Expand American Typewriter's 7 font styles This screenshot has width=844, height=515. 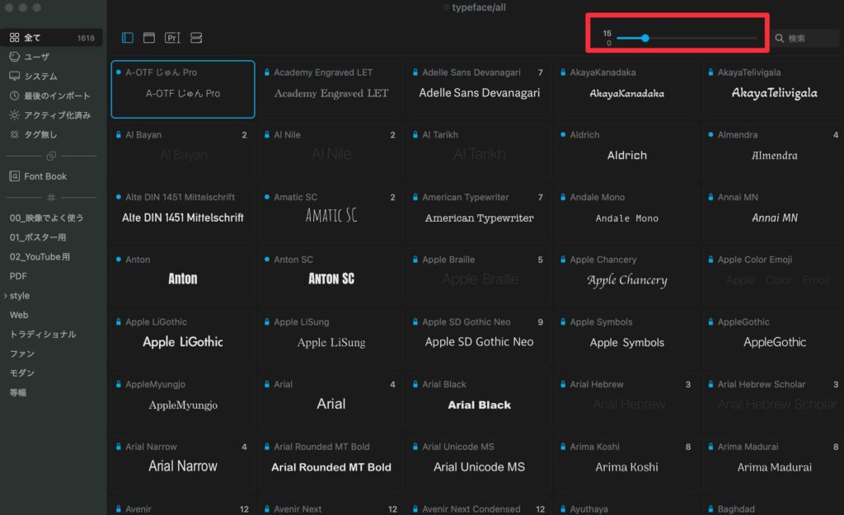coord(540,198)
